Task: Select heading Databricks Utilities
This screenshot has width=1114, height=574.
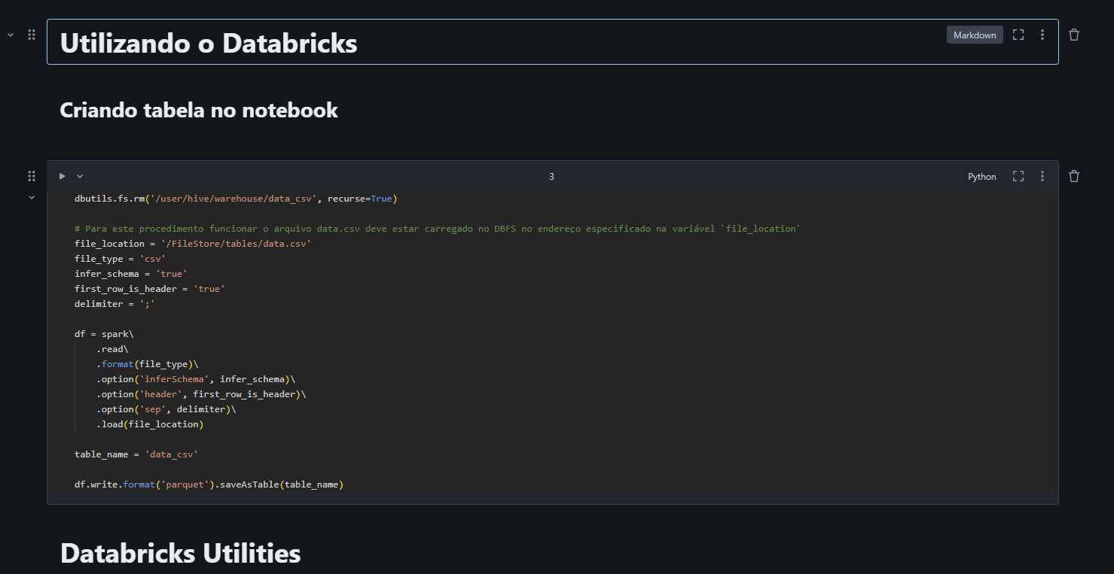Action: tap(181, 553)
